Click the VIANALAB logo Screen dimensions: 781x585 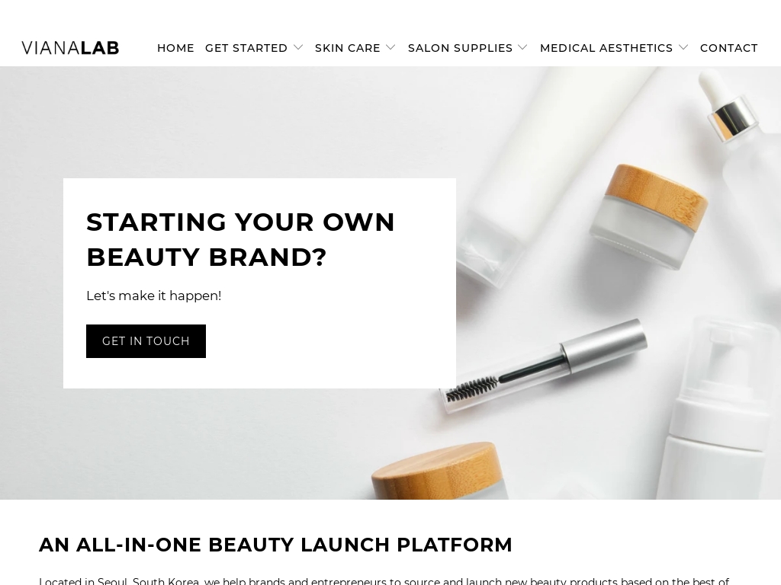(x=70, y=48)
